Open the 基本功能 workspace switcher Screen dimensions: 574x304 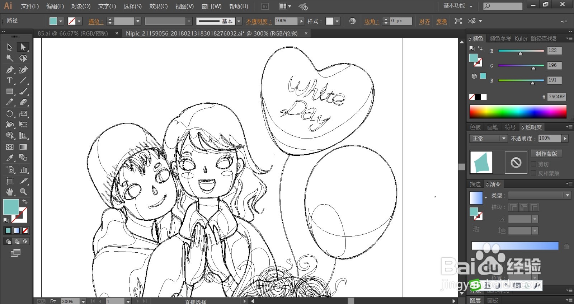click(458, 6)
